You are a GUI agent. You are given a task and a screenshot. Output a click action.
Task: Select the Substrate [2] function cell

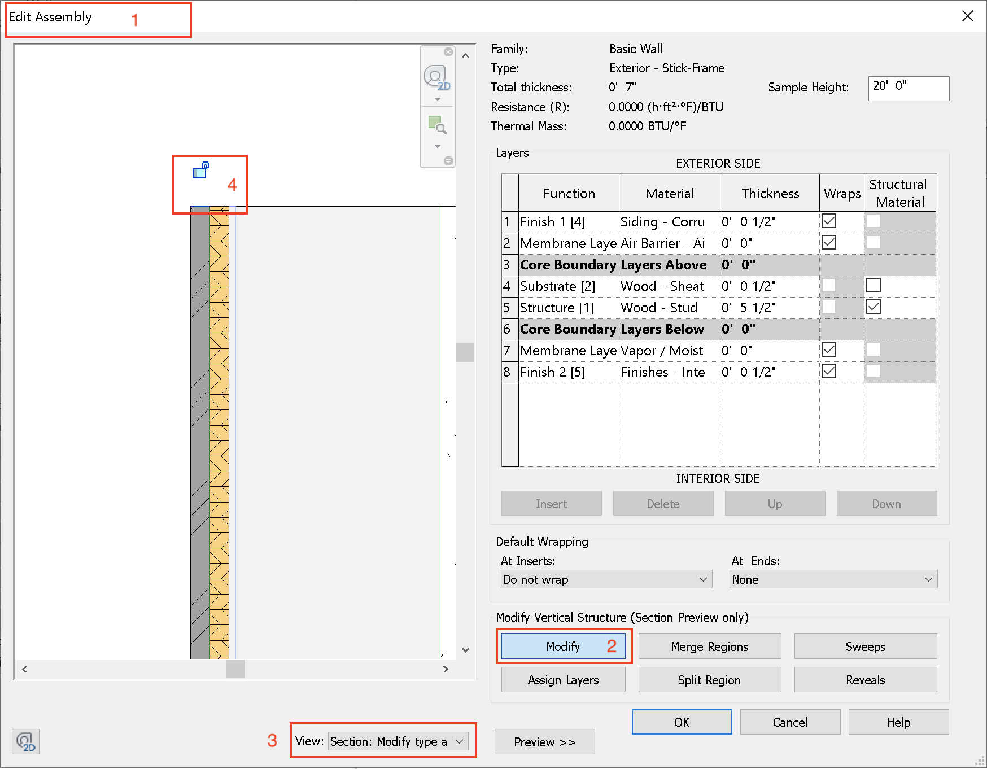pyautogui.click(x=569, y=286)
